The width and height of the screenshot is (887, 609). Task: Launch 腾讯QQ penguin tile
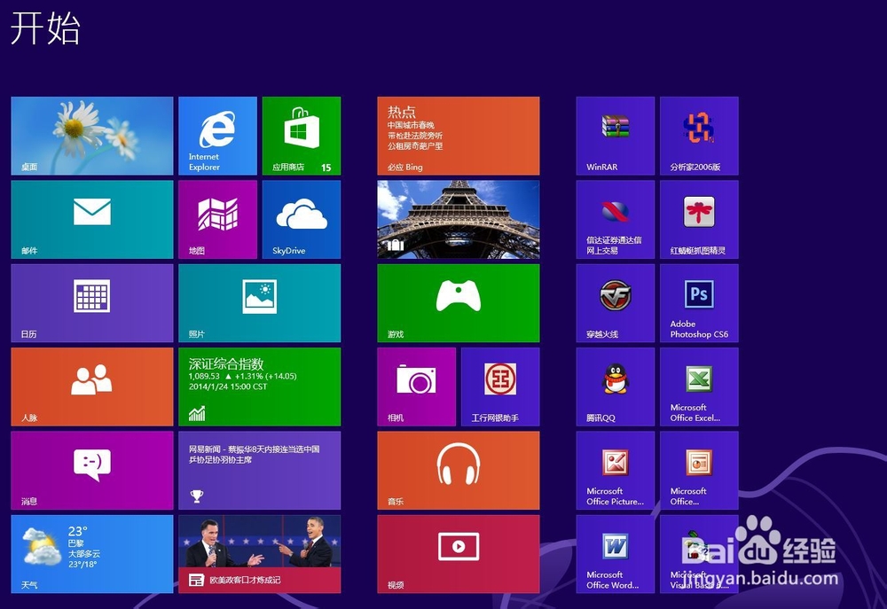616,386
